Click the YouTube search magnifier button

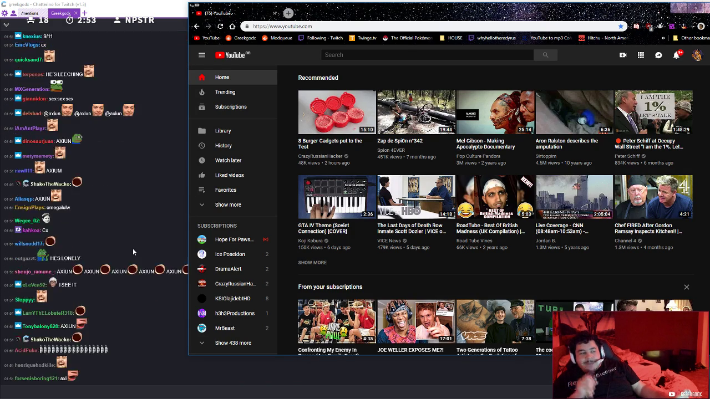tap(545, 55)
